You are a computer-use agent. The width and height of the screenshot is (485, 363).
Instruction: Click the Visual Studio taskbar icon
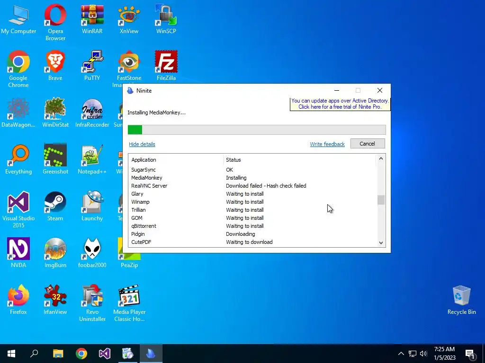click(105, 354)
